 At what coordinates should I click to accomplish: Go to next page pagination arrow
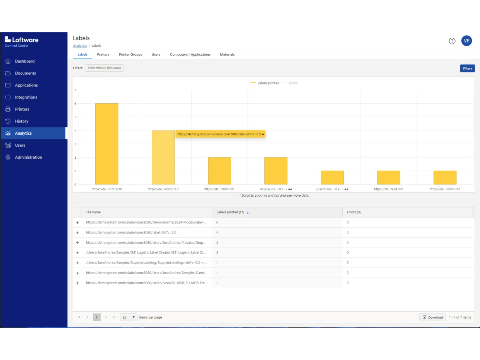click(x=106, y=317)
